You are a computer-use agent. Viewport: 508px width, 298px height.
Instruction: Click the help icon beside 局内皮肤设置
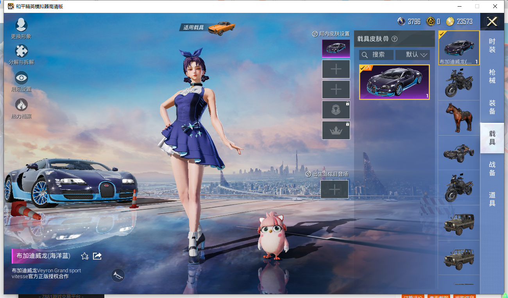[x=315, y=34]
